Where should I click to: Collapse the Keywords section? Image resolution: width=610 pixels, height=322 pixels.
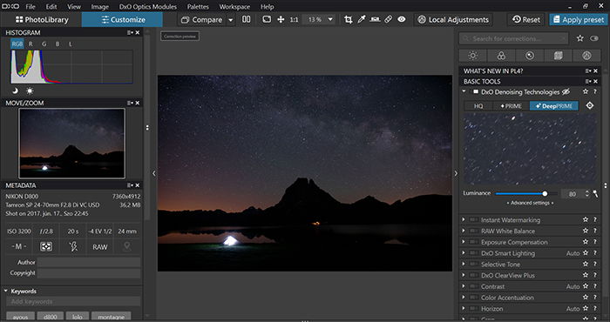point(6,291)
